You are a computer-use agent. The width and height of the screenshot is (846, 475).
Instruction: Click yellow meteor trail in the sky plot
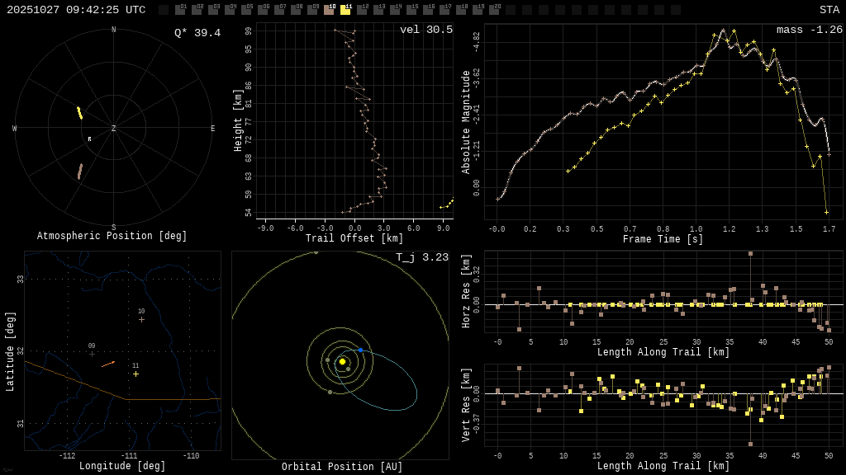coord(79,113)
